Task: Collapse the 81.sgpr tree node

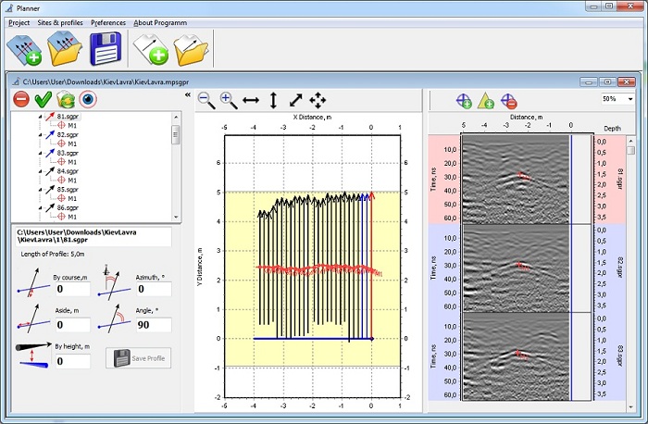Action: 41,118
